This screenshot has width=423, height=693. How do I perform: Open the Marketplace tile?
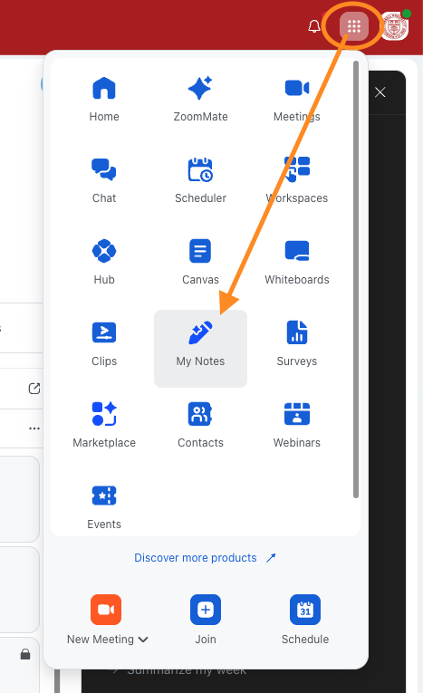pos(104,425)
